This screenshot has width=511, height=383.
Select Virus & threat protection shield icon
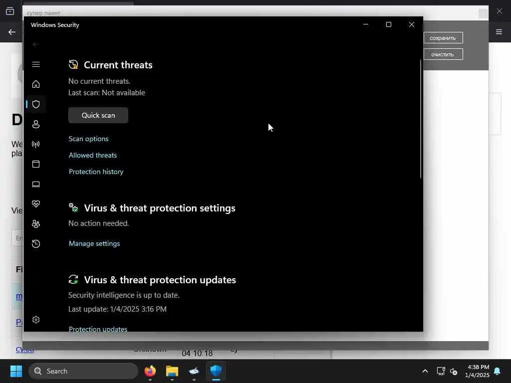pos(36,104)
